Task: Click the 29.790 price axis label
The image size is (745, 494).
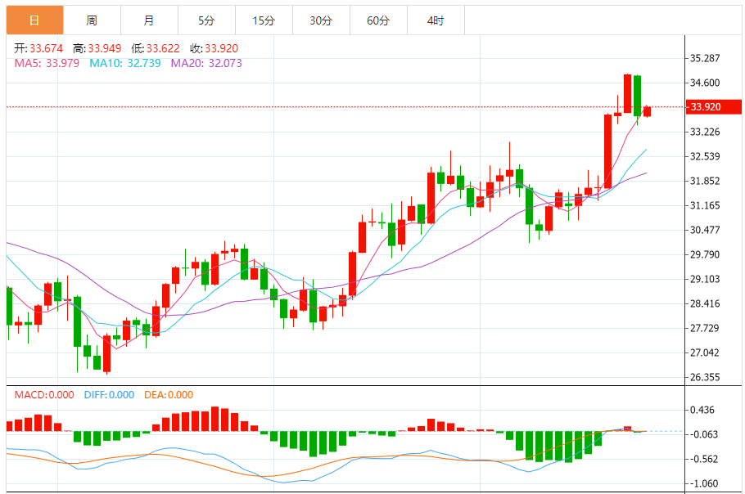Action: [x=705, y=254]
